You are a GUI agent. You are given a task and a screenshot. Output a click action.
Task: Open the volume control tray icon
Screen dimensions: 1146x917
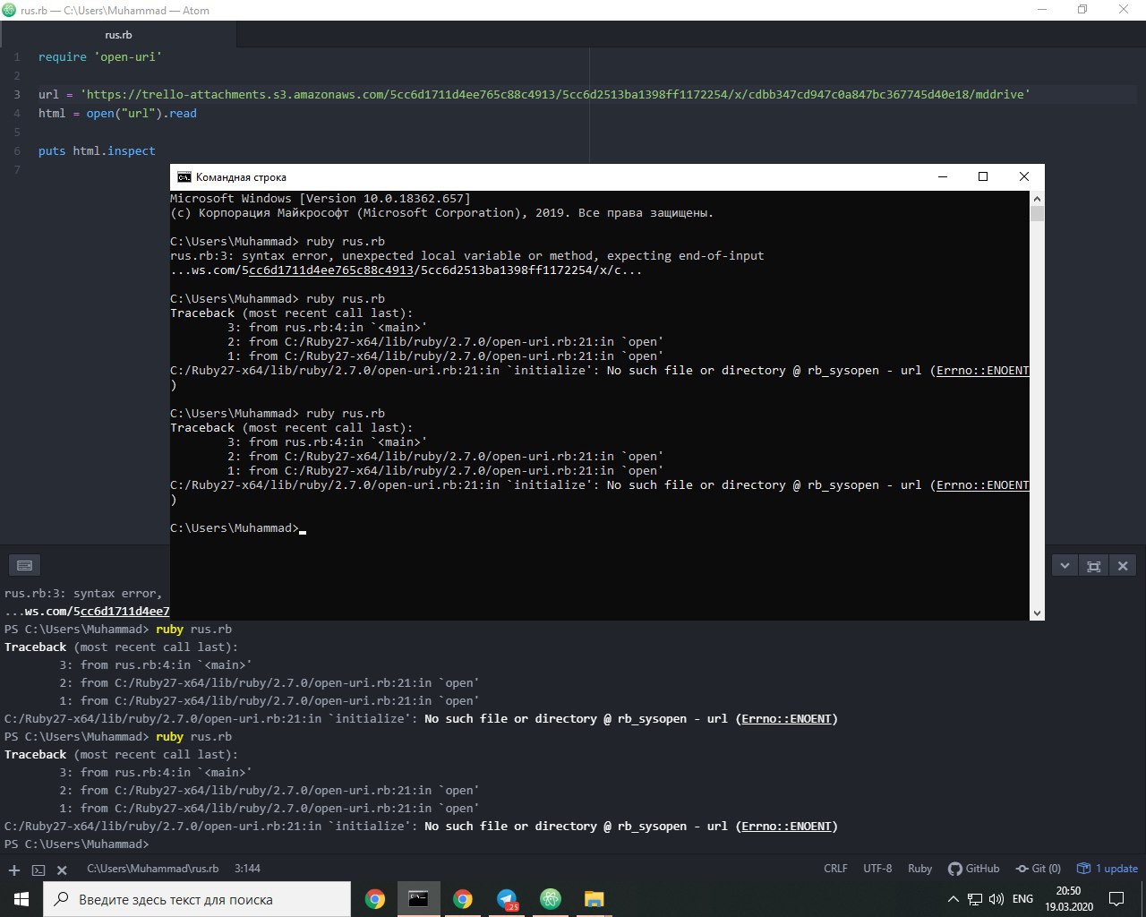996,899
